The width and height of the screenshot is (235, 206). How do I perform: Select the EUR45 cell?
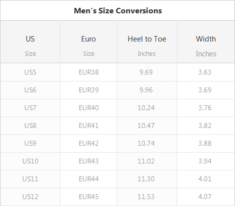click(x=89, y=197)
